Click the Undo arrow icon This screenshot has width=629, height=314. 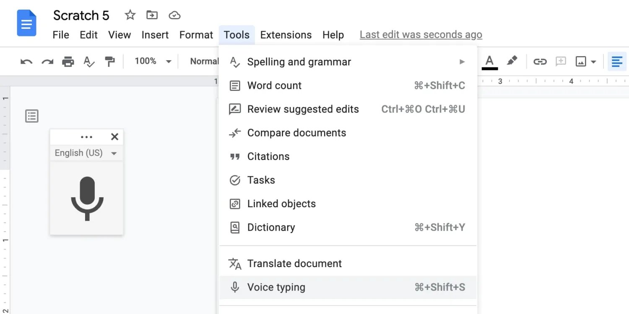[26, 62]
